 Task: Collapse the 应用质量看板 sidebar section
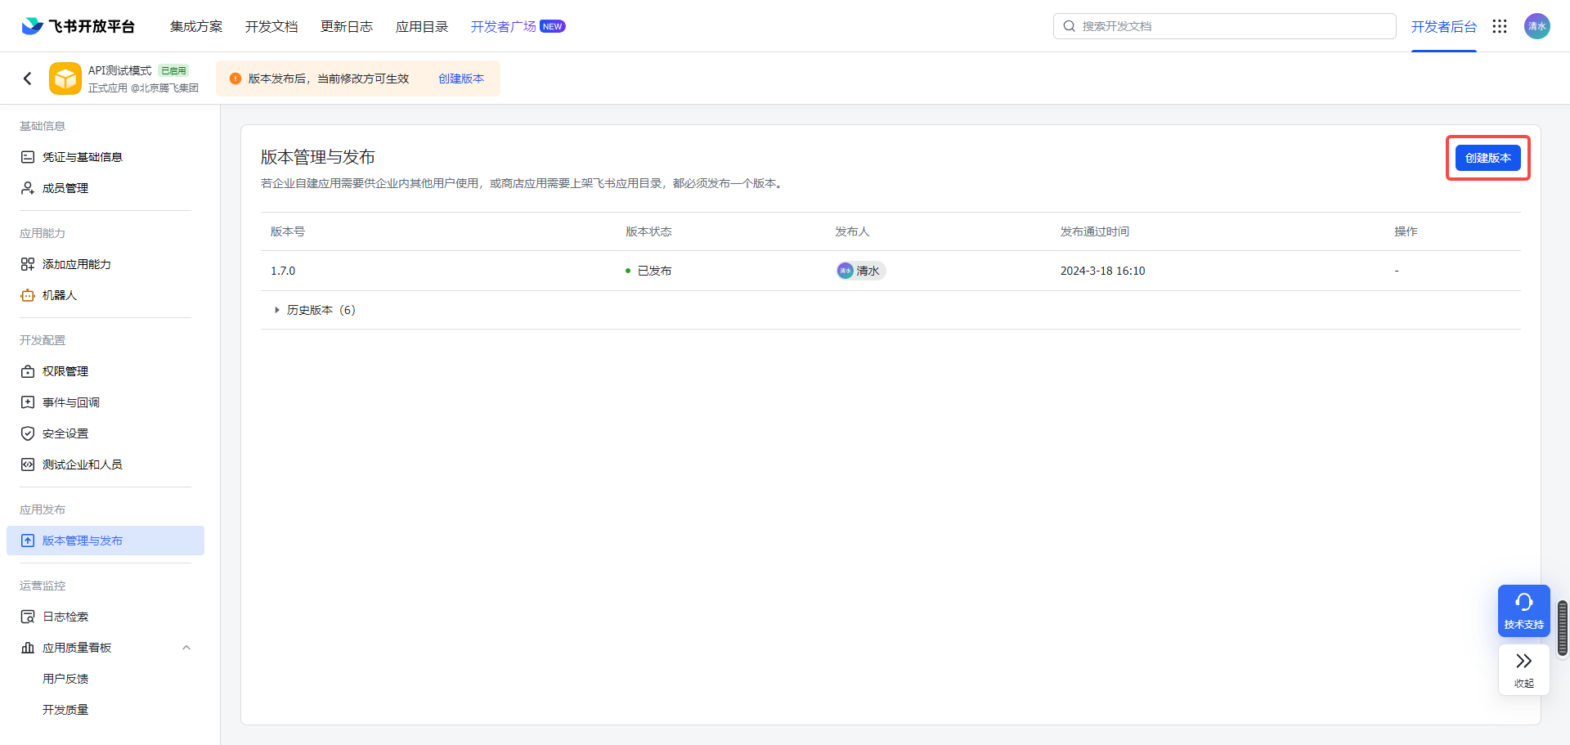pyautogui.click(x=186, y=648)
